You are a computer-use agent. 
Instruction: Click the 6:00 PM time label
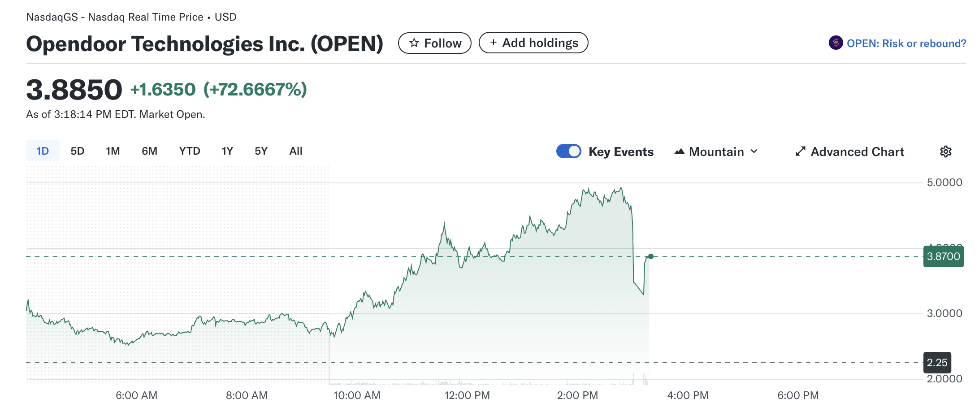(x=798, y=395)
